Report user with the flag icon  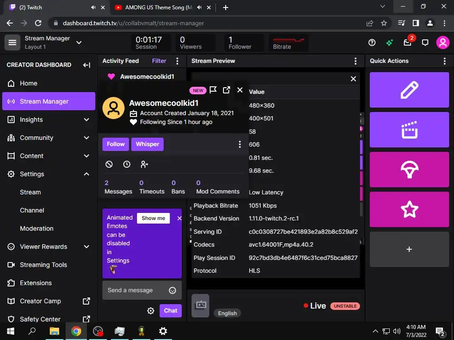coord(213,90)
